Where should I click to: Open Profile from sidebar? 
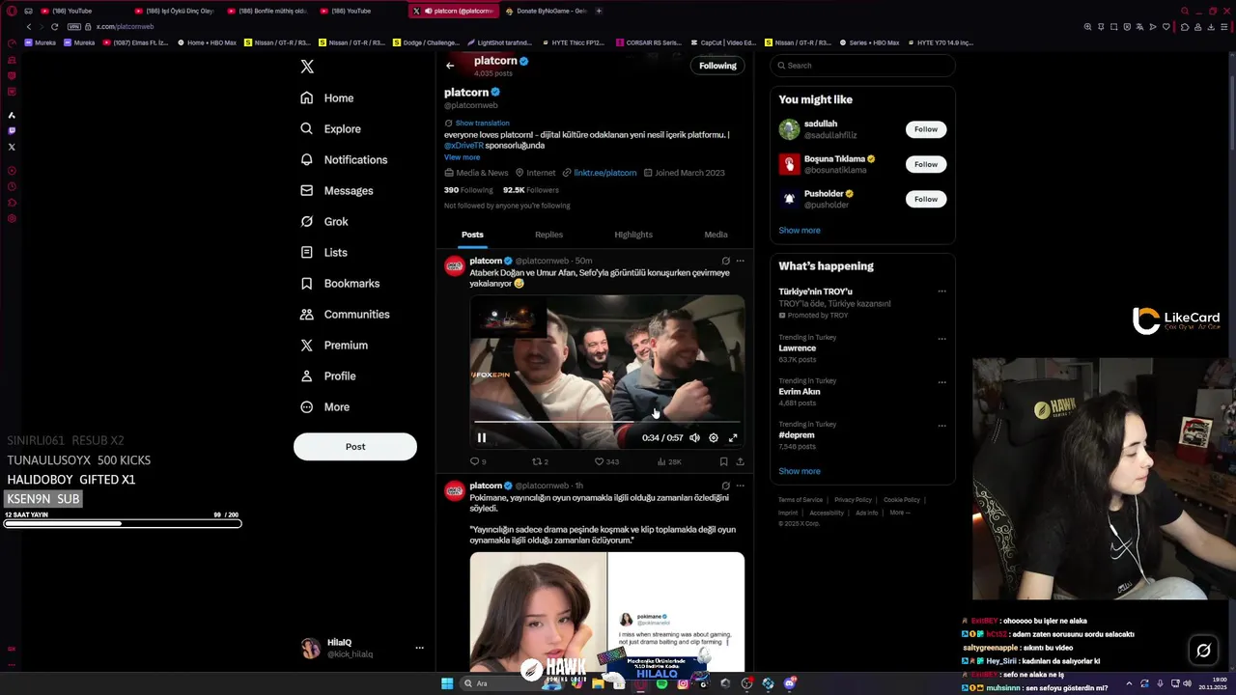click(327, 375)
